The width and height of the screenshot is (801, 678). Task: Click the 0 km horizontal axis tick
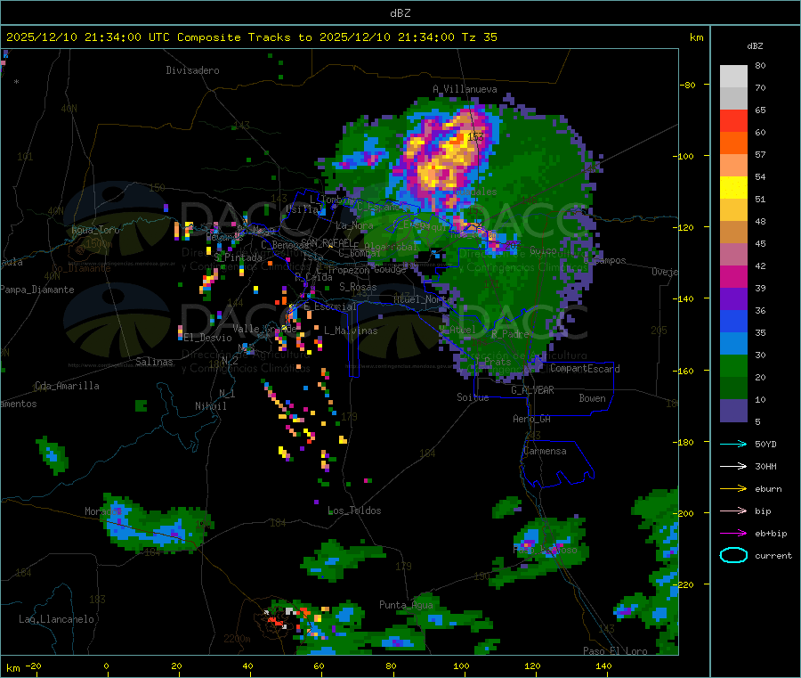coord(106,666)
